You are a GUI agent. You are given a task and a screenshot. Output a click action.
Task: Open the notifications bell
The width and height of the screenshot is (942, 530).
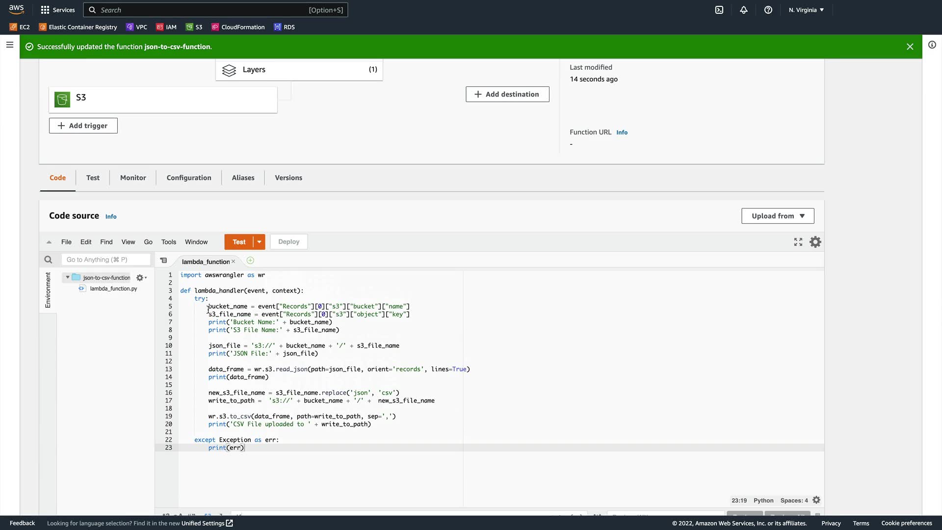click(x=744, y=10)
